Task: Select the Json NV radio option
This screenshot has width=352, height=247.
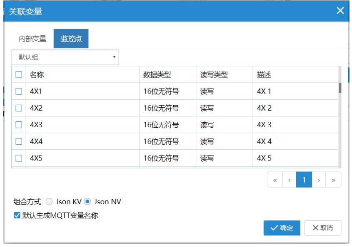Action: coord(87,202)
